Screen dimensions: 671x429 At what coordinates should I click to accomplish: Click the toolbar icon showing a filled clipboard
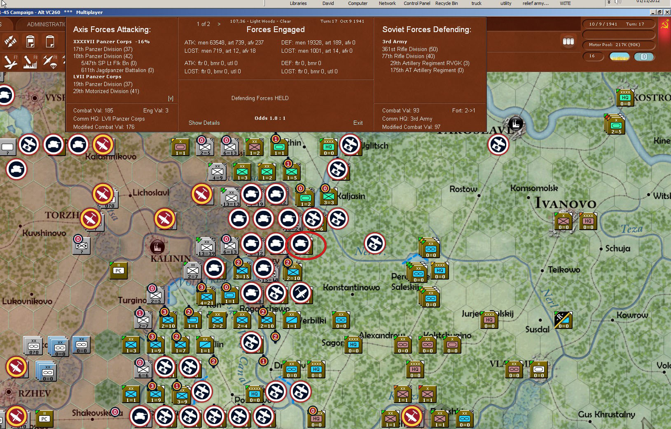point(30,42)
